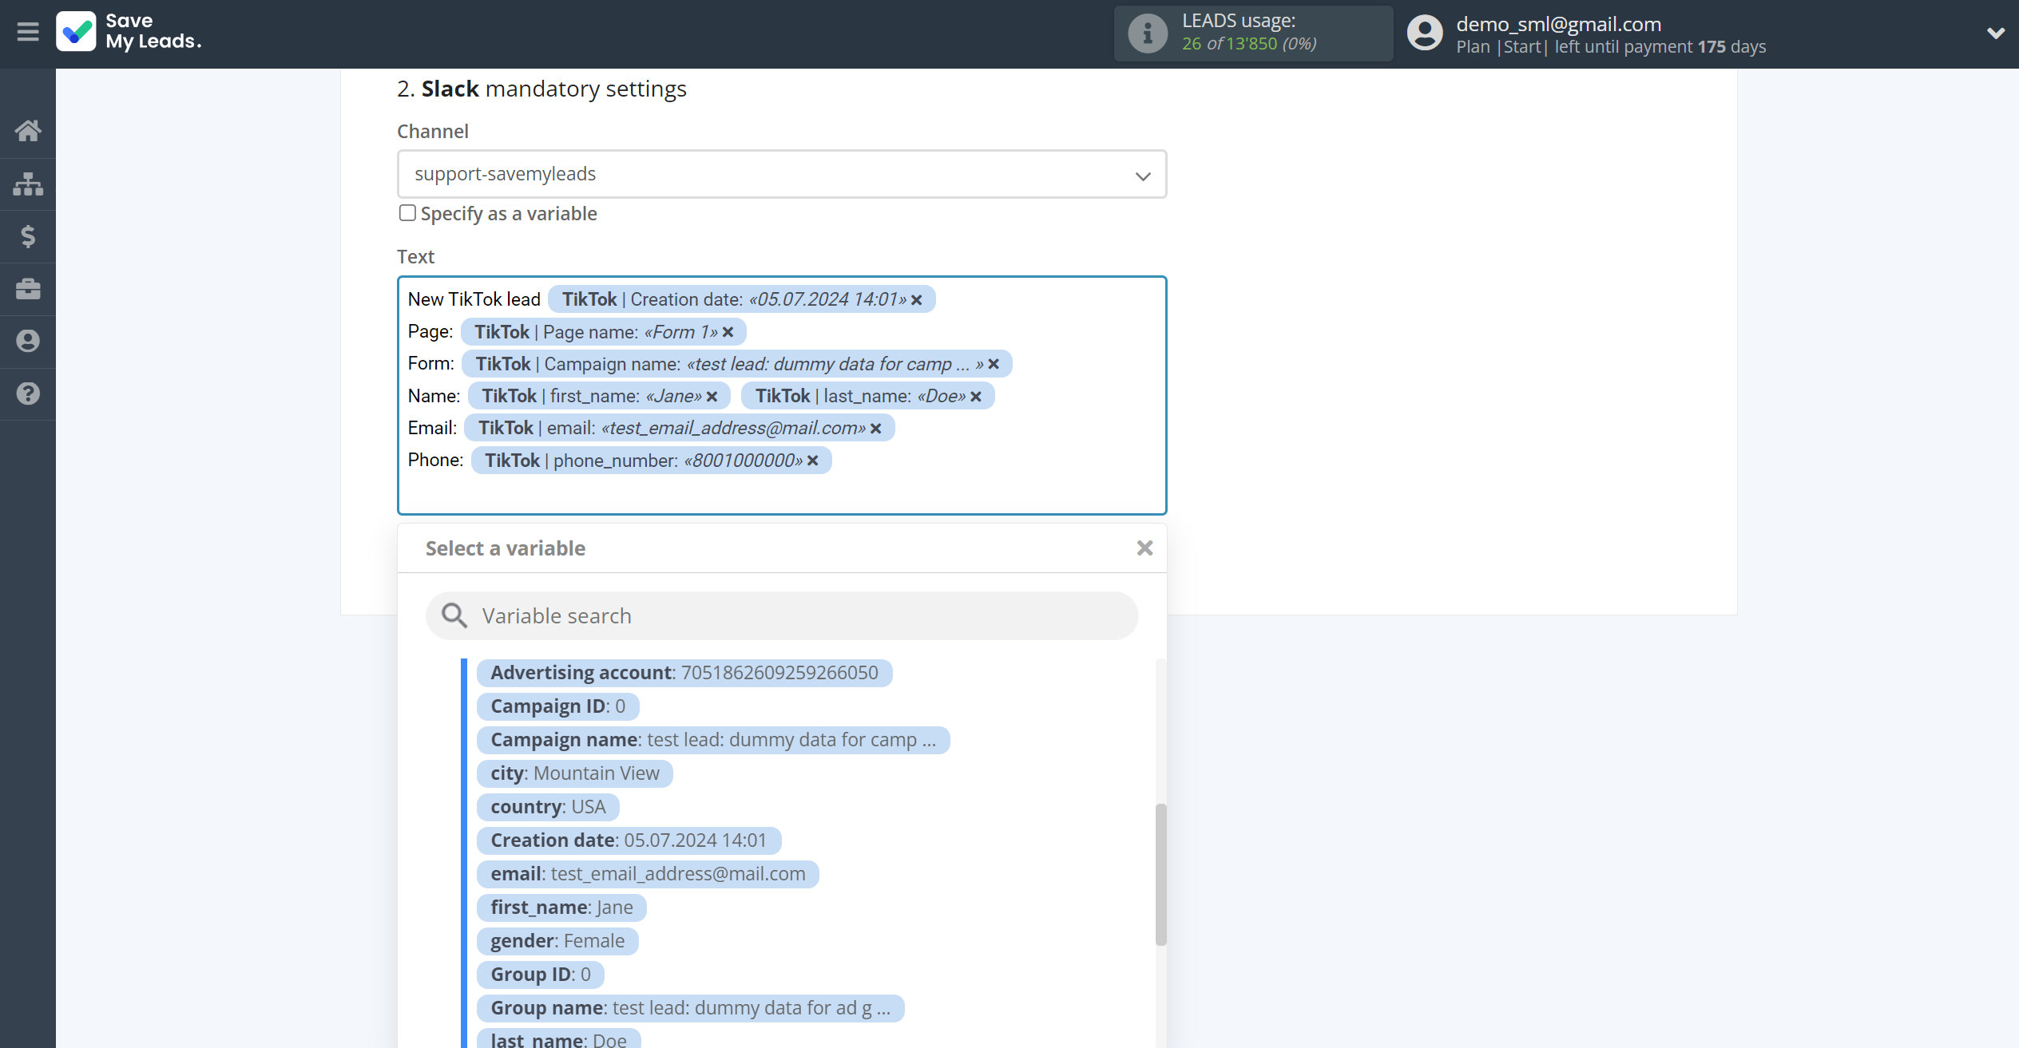Open the hamburger menu
Image resolution: width=2019 pixels, height=1048 pixels.
(x=28, y=32)
